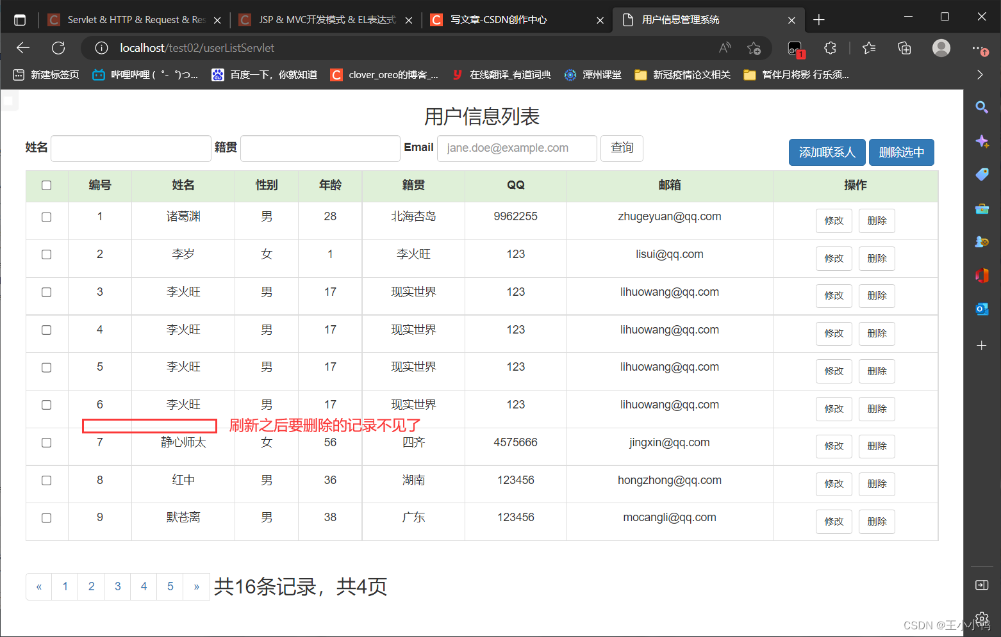Select the checkbox for row 7 静心师太

(46, 443)
